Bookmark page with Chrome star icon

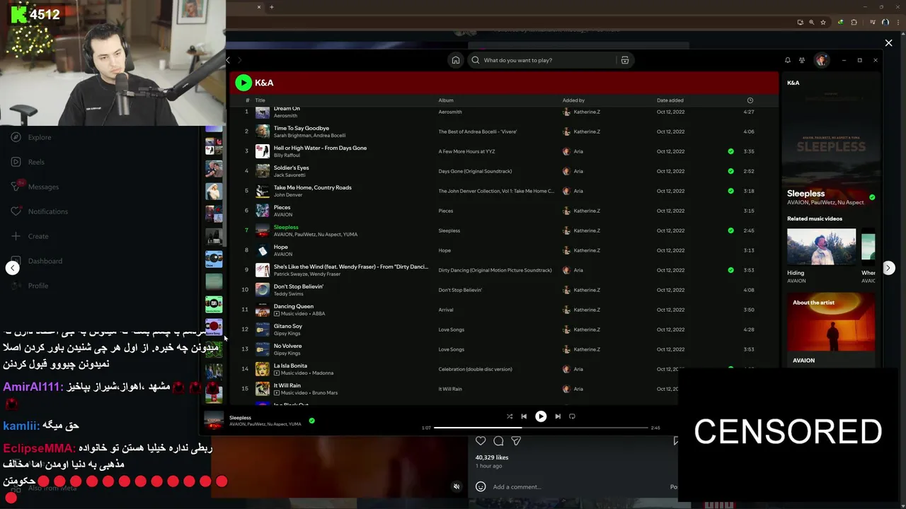[x=823, y=22]
